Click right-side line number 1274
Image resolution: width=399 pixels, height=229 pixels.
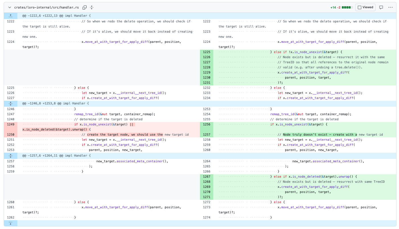tap(206, 218)
